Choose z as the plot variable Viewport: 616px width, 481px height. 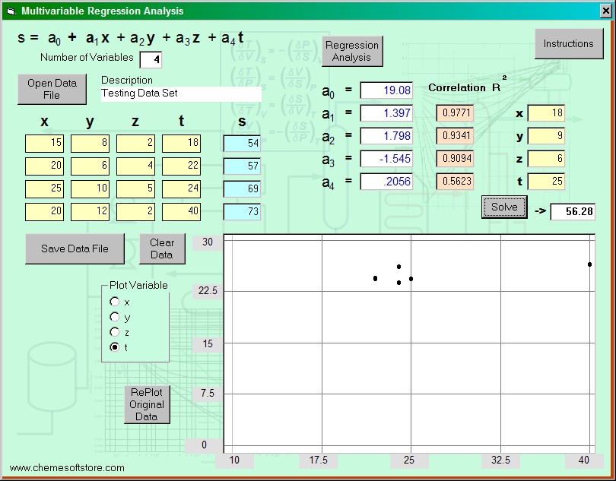[115, 332]
